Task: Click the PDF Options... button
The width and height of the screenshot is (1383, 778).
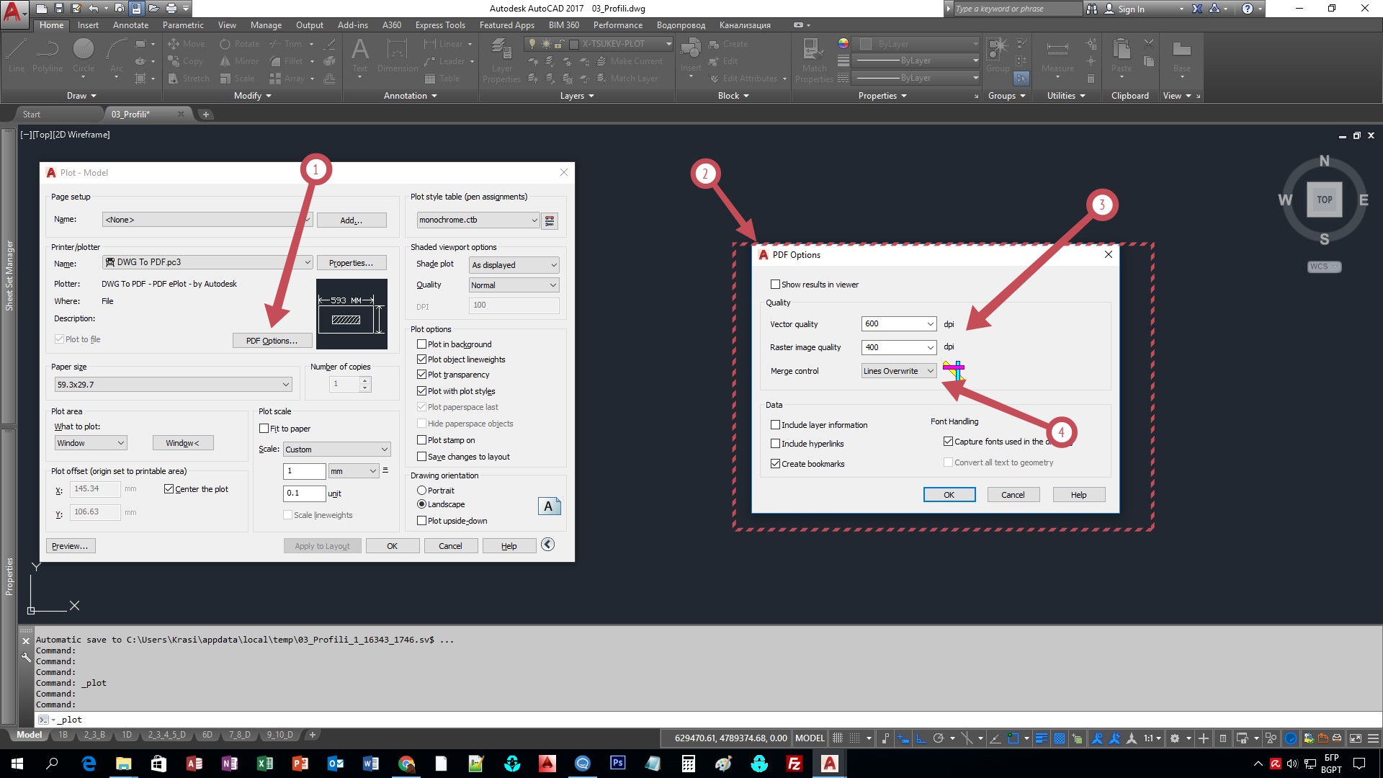Action: point(272,341)
